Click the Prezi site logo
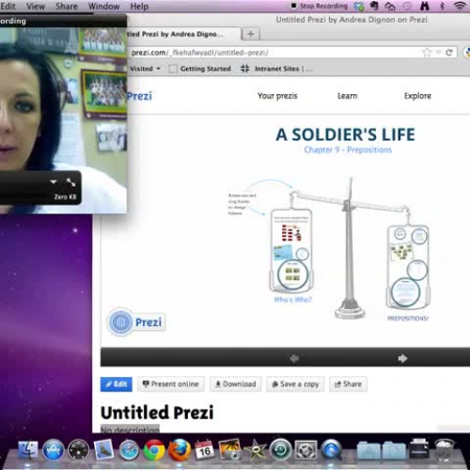The image size is (470, 470). coord(140,96)
